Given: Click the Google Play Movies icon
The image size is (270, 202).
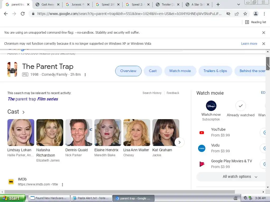Looking at the screenshot, I should point(202,164).
